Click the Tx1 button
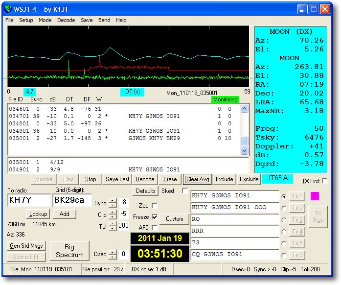Viewport: 341px width, 285px height. tap(297, 196)
